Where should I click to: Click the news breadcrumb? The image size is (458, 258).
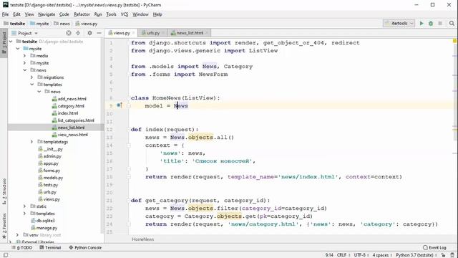pos(62,24)
